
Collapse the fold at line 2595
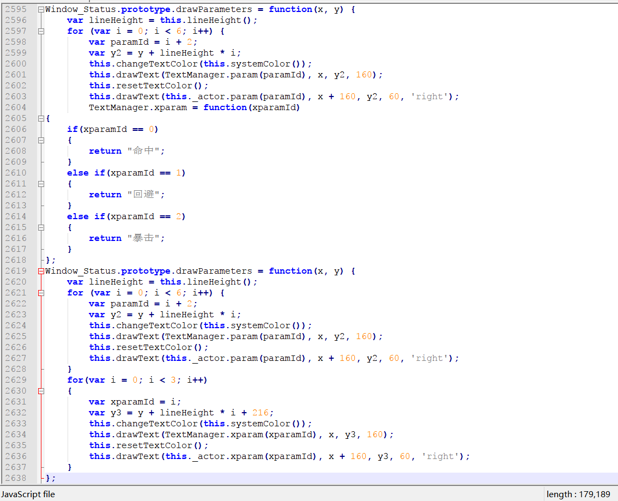(41, 9)
